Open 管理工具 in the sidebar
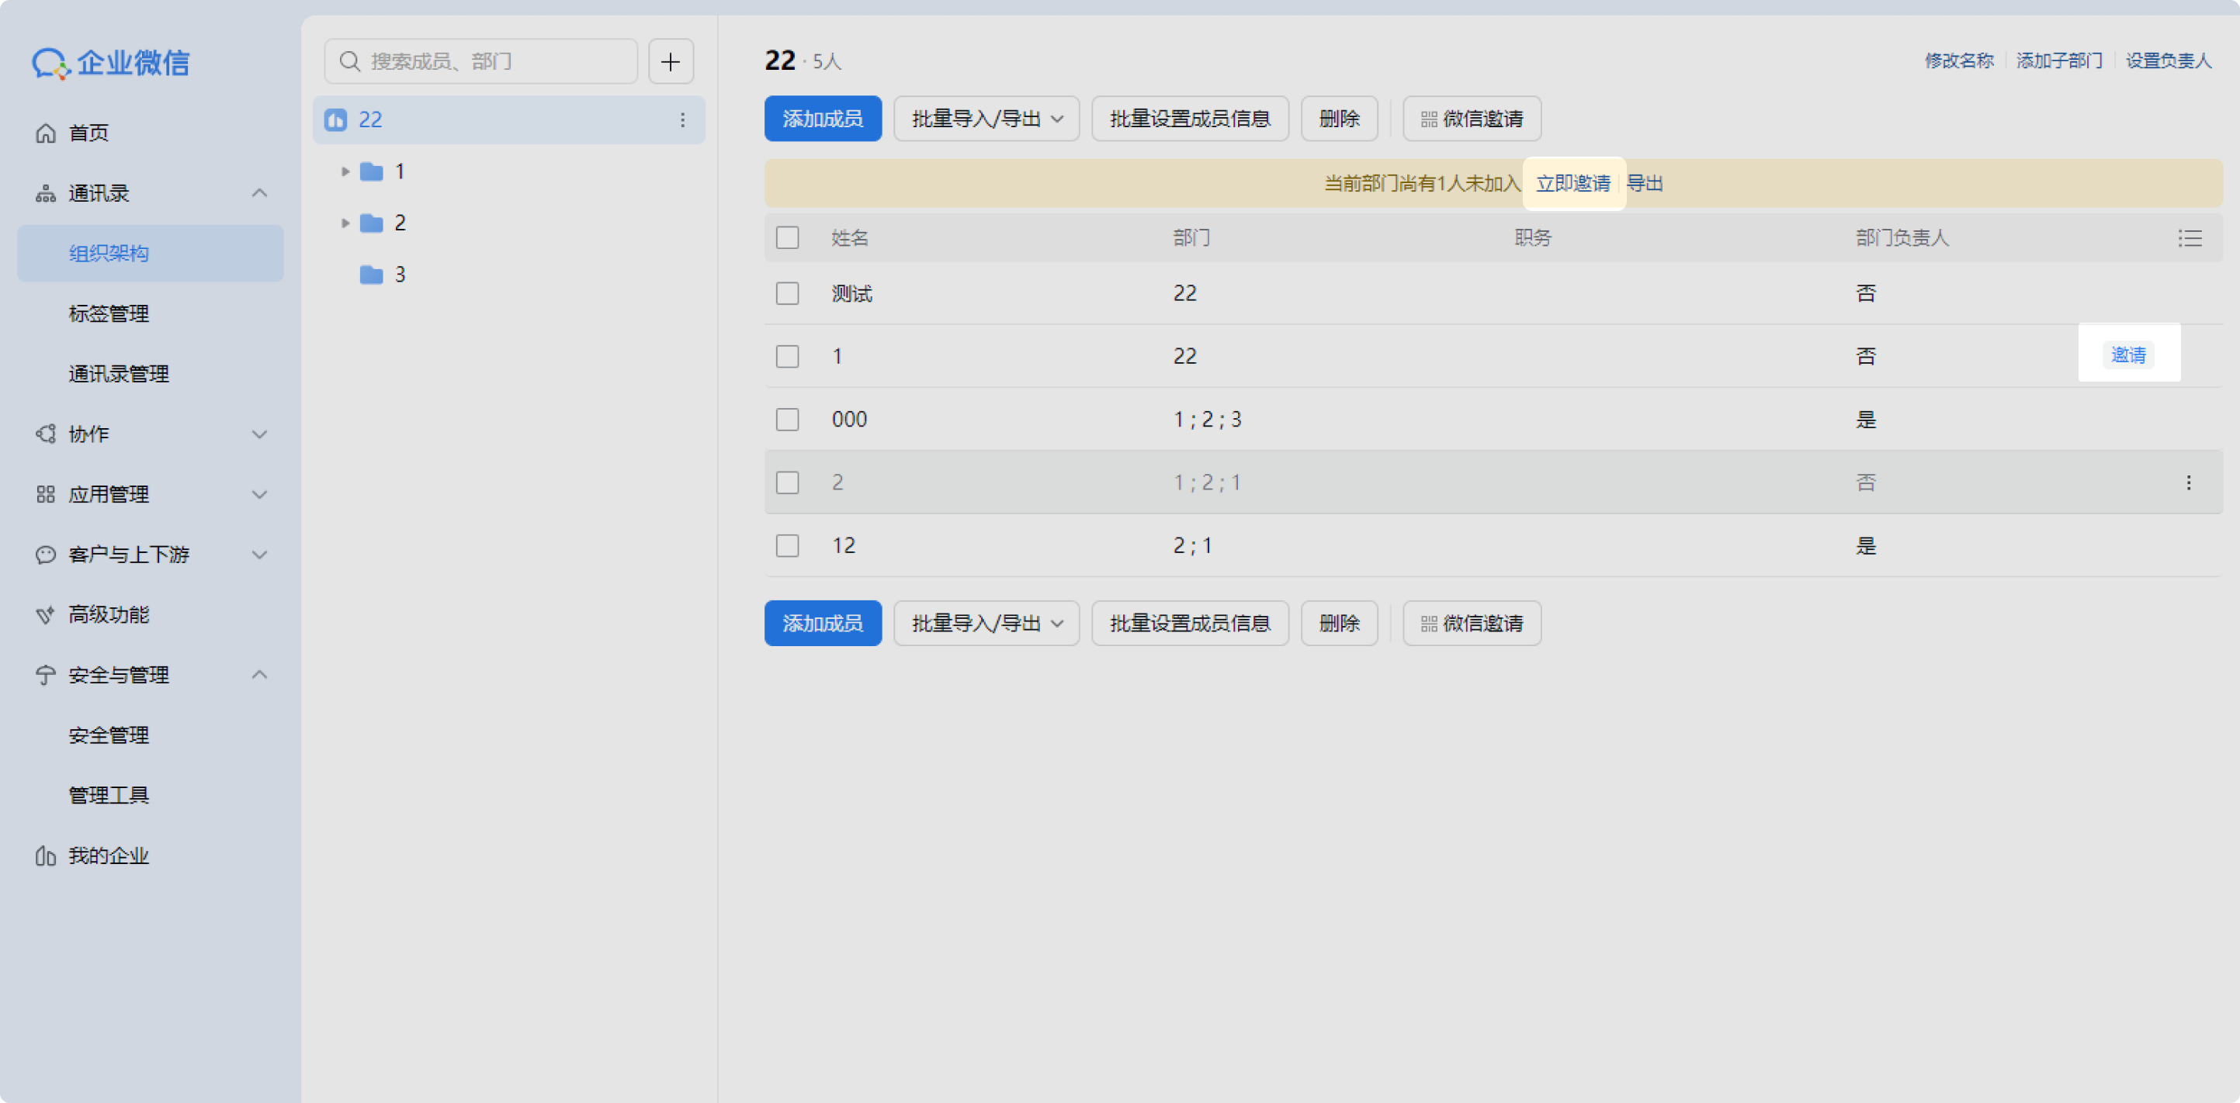Image resolution: width=2240 pixels, height=1103 pixels. (109, 795)
